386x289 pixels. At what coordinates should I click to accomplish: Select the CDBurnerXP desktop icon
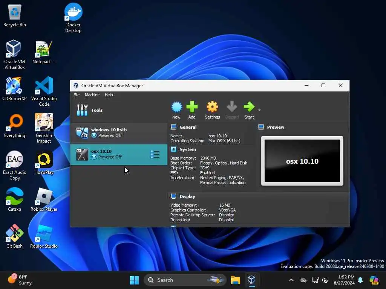[x=14, y=89]
